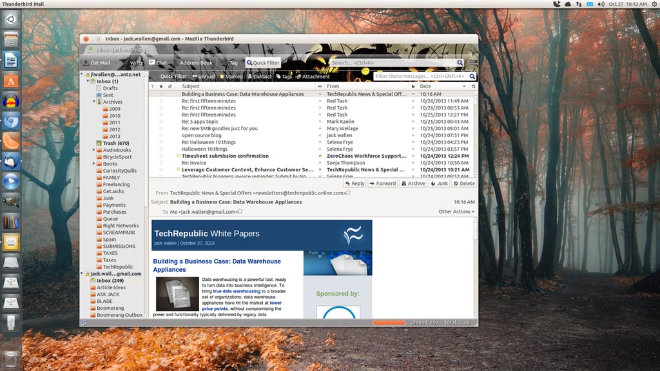Collapse the jack.wall...gmail.com account tree
The height and width of the screenshot is (371, 660).
tap(82, 273)
